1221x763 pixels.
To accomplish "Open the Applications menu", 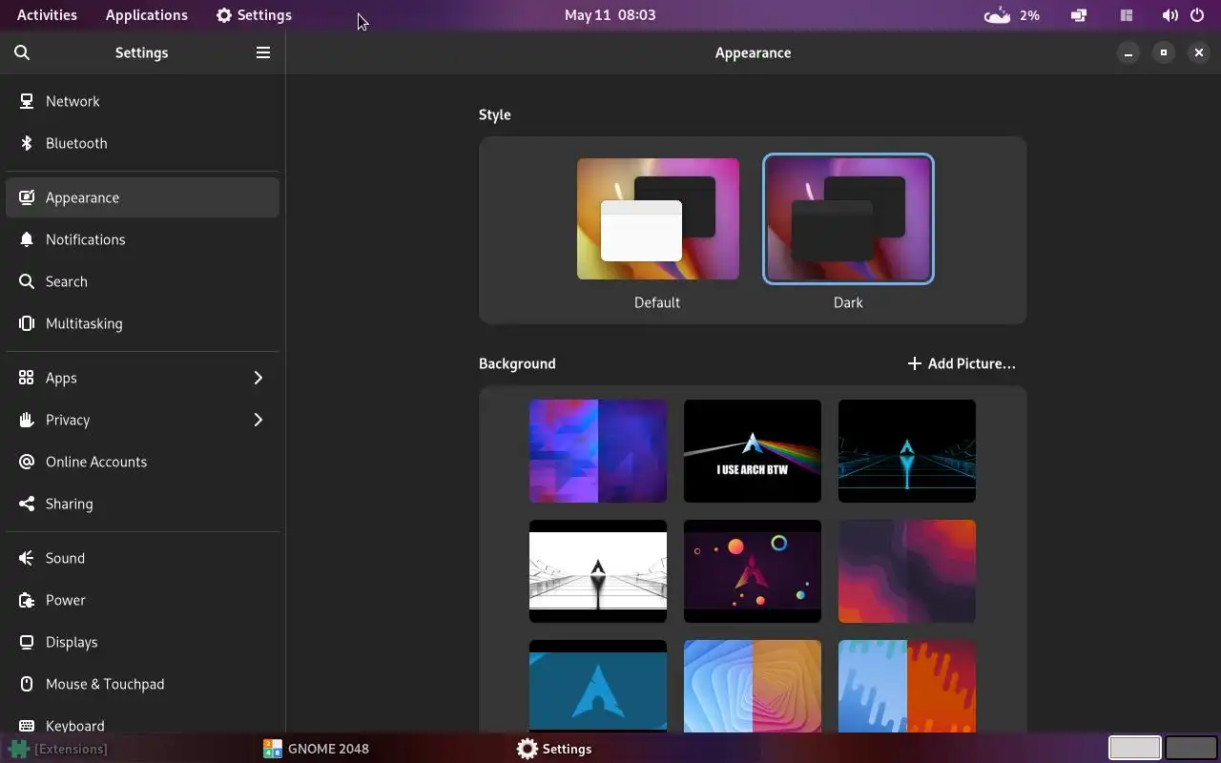I will click(x=147, y=15).
